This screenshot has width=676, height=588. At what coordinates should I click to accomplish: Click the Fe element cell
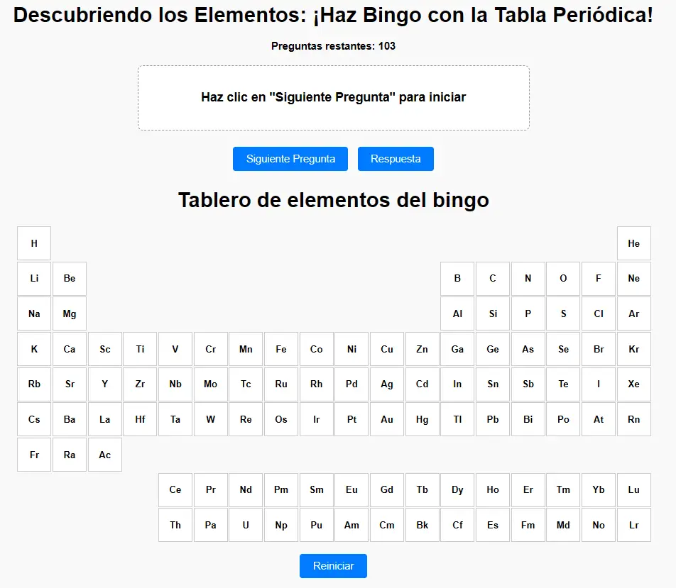pos(281,349)
